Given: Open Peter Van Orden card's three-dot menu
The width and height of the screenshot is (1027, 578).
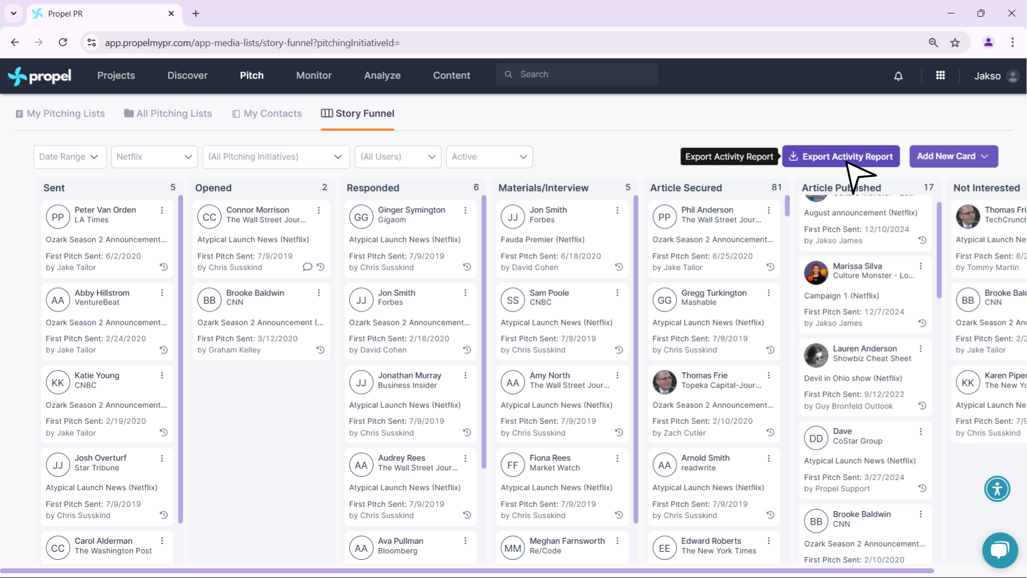Looking at the screenshot, I should (x=162, y=210).
